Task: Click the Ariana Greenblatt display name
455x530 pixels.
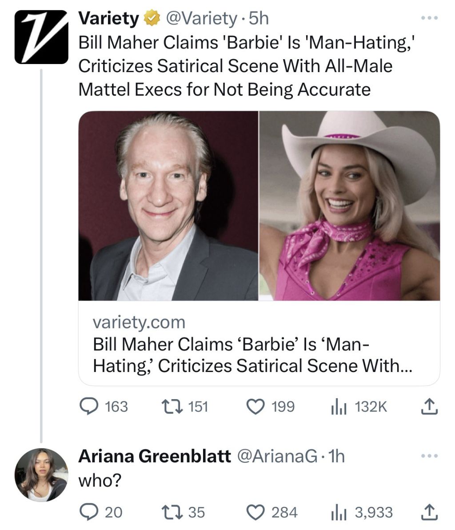Action: (154, 456)
